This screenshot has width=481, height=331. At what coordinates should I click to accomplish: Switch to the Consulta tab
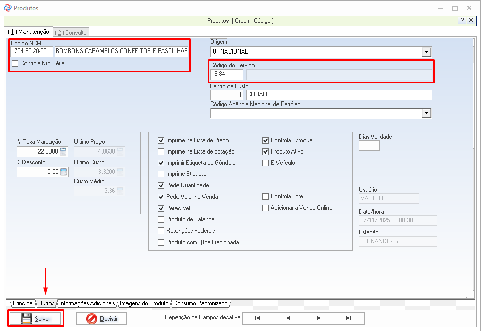[x=71, y=32]
